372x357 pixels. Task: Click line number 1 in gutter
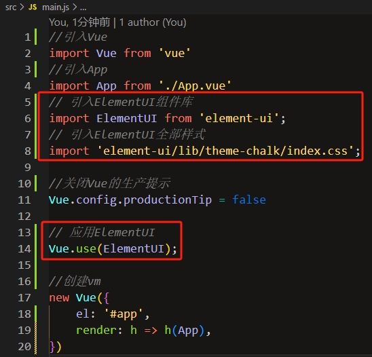click(x=28, y=37)
